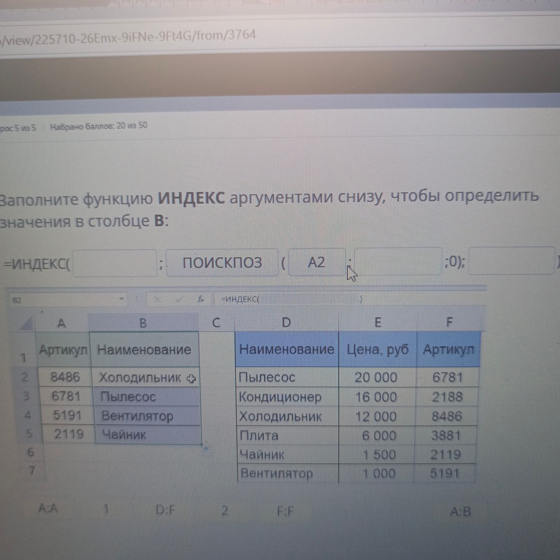560x560 pixels.
Task: Click the price cell 1 500
Action: click(376, 454)
